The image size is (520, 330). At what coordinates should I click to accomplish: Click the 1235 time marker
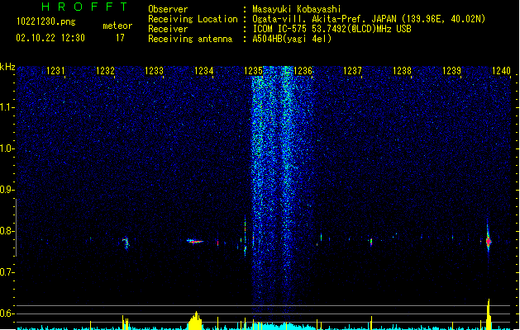253,71
